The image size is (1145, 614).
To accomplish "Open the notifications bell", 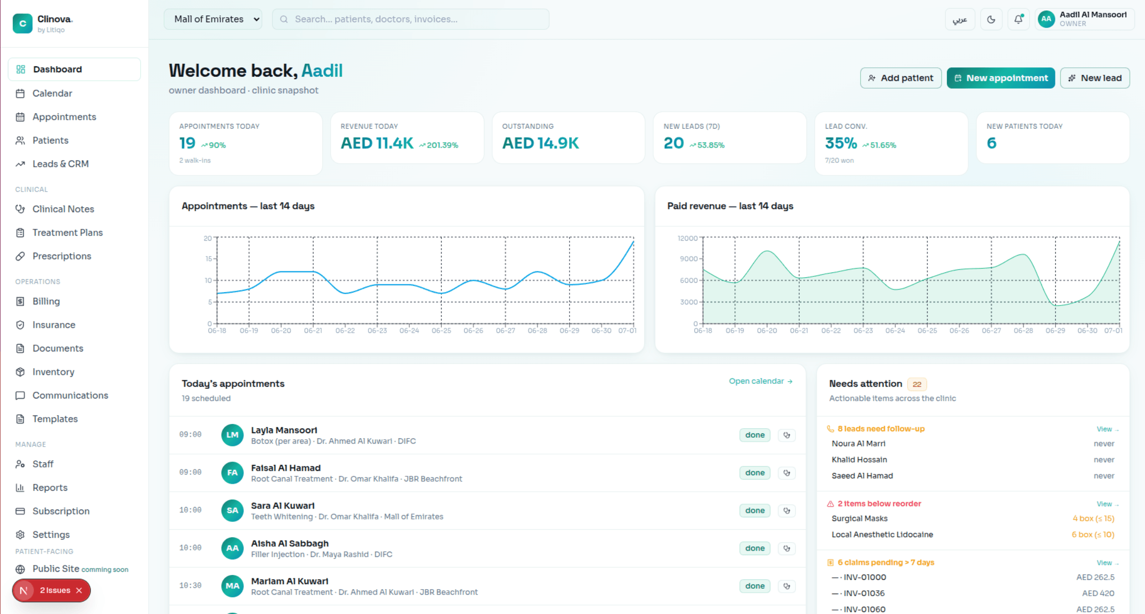I will click(1018, 19).
